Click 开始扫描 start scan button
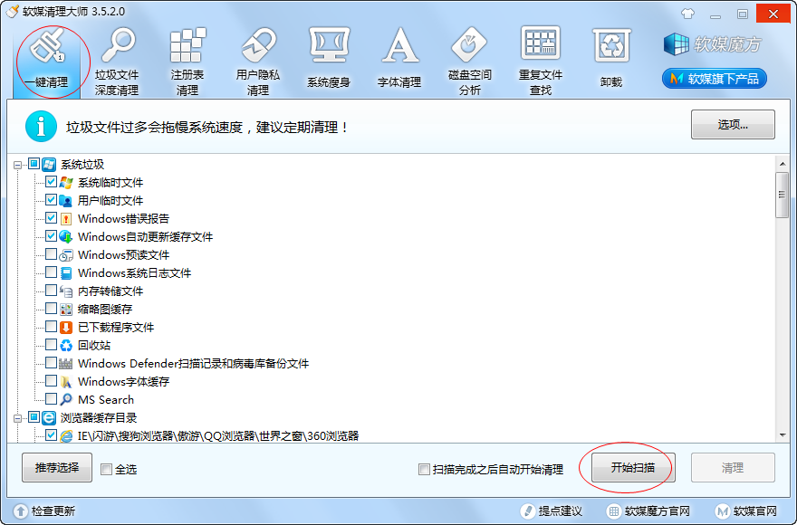This screenshot has width=797, height=525. tap(633, 468)
